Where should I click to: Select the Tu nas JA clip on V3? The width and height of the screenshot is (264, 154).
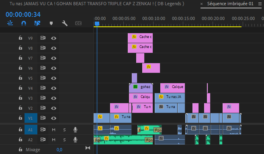click(x=170, y=98)
